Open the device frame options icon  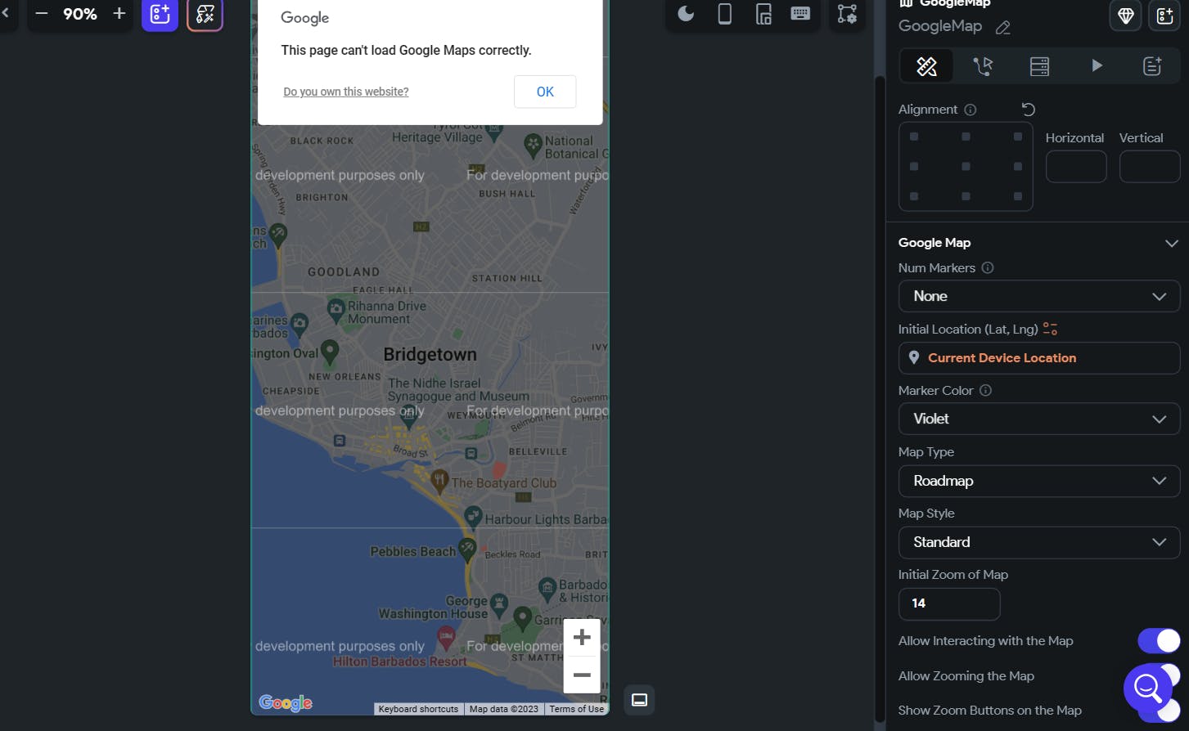point(763,14)
